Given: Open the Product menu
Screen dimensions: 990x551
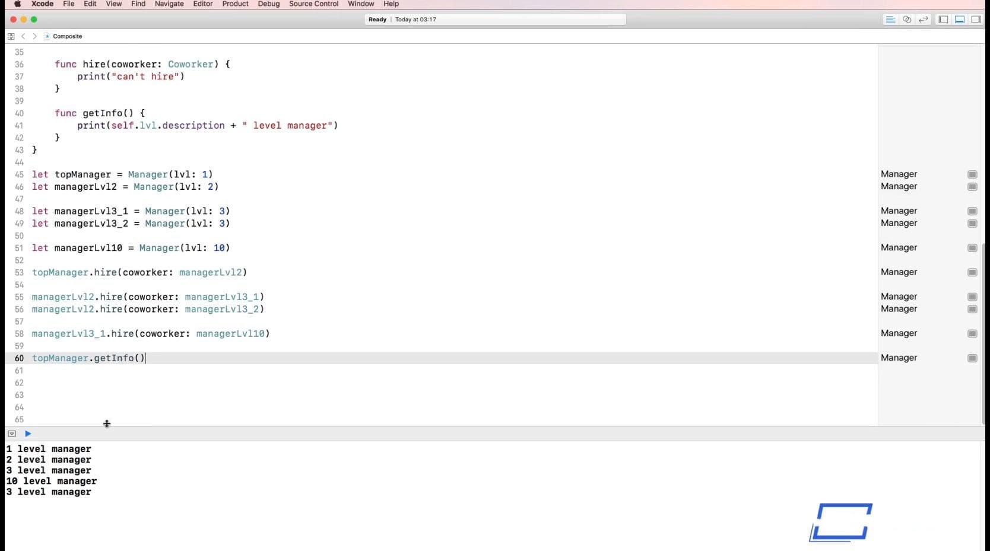Looking at the screenshot, I should tap(236, 4).
